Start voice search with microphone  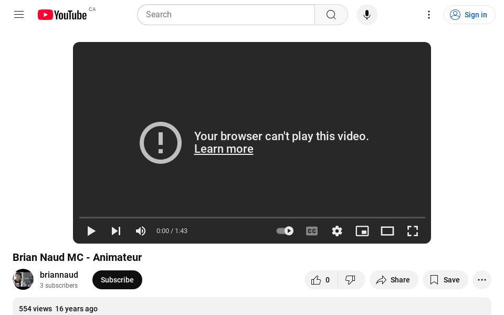coord(367,15)
